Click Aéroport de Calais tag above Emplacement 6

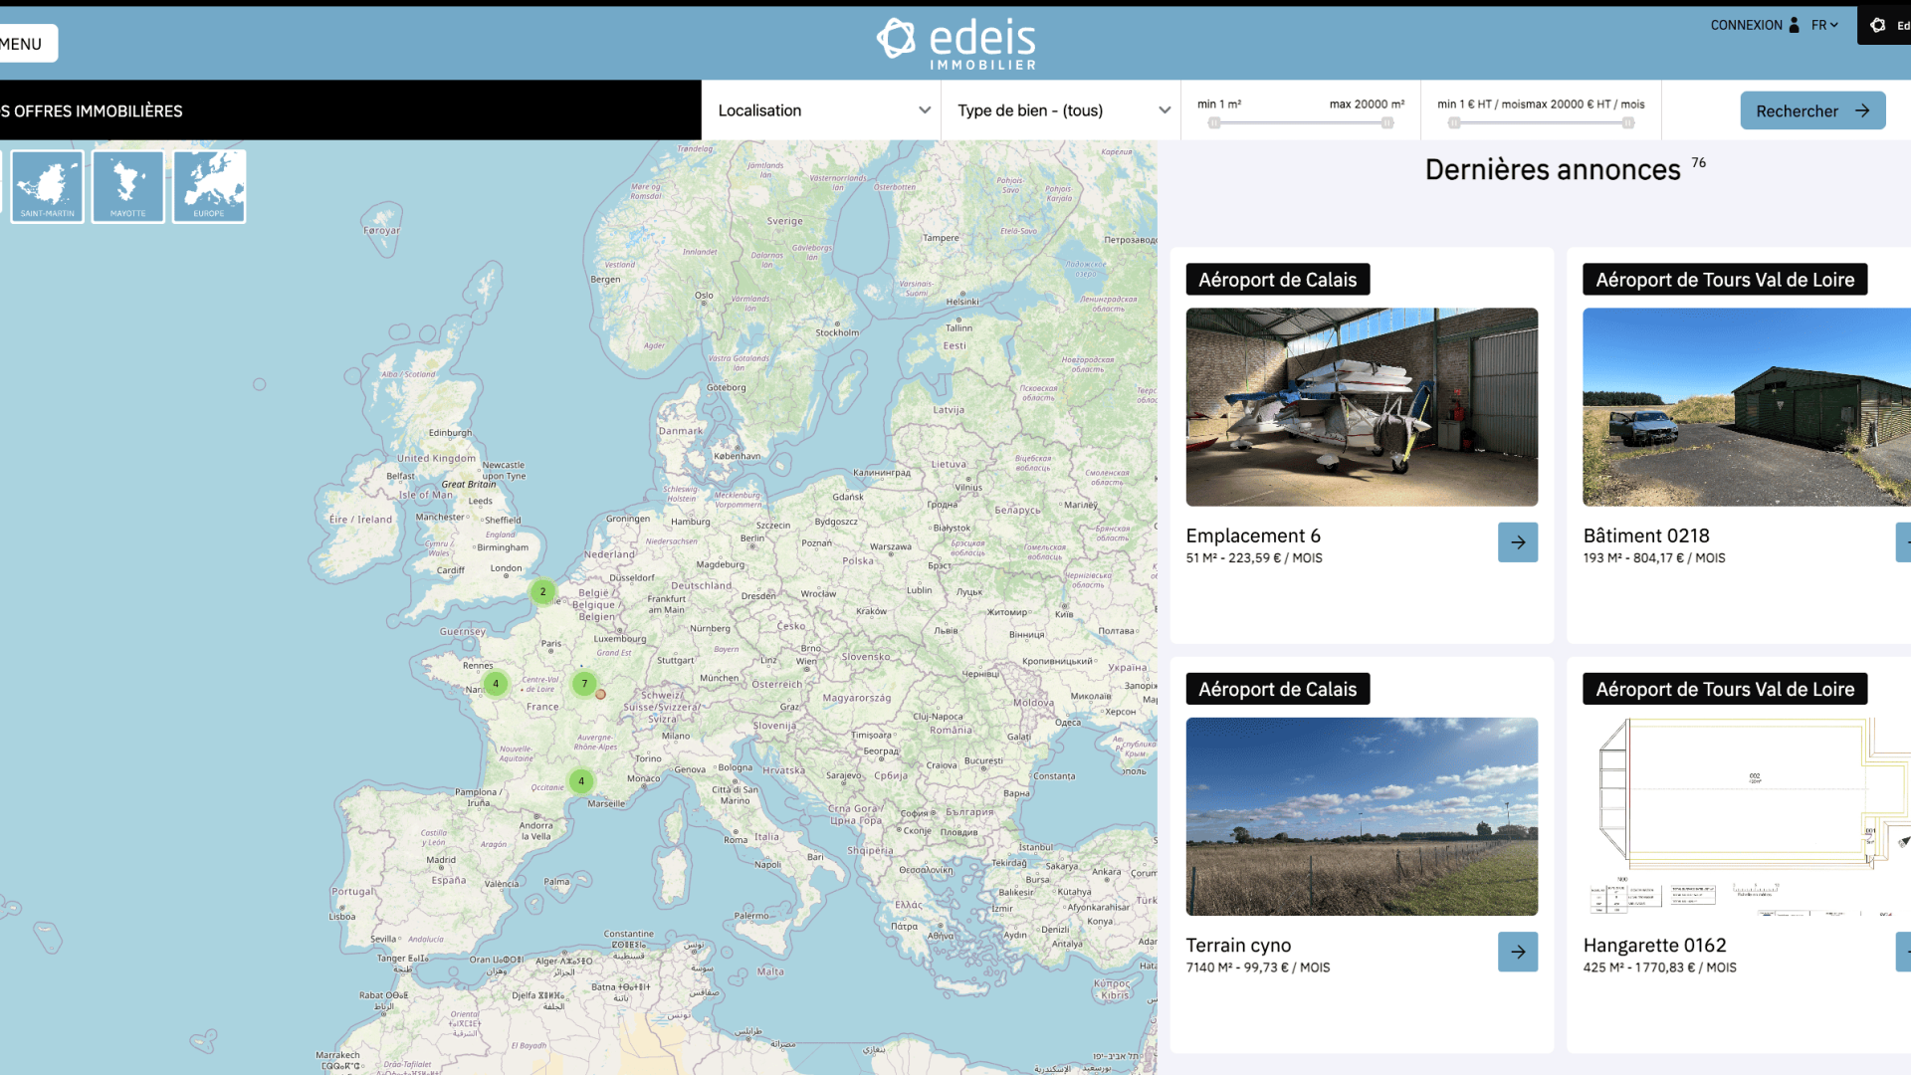click(x=1278, y=280)
